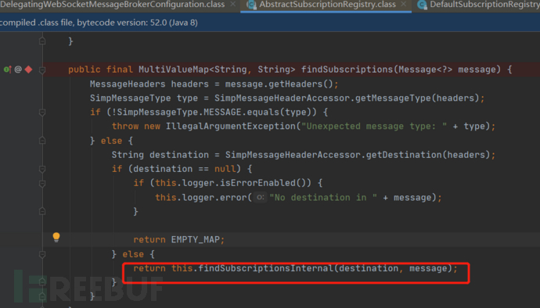Click MultiValueMap return type in method signature
This screenshot has width=540, height=308.
click(174, 70)
